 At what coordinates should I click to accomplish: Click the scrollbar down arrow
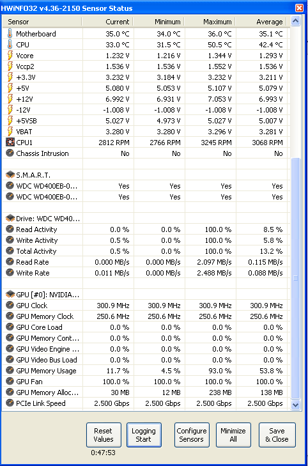(x=295, y=405)
